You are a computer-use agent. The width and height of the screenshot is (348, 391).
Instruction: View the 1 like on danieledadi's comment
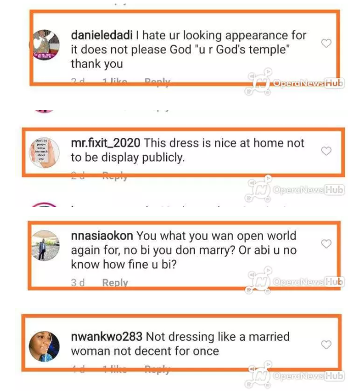(115, 81)
